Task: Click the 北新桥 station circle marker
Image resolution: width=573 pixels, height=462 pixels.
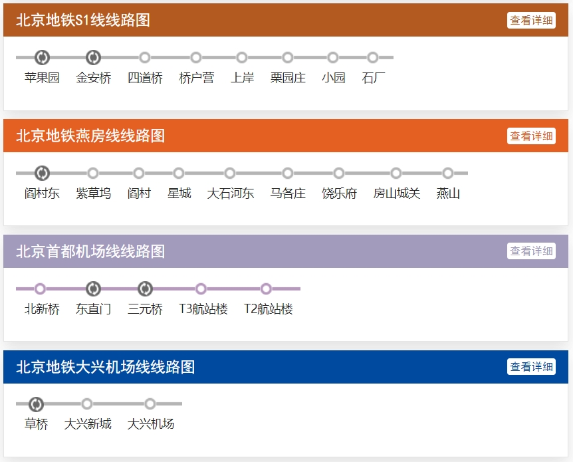Action: point(40,289)
